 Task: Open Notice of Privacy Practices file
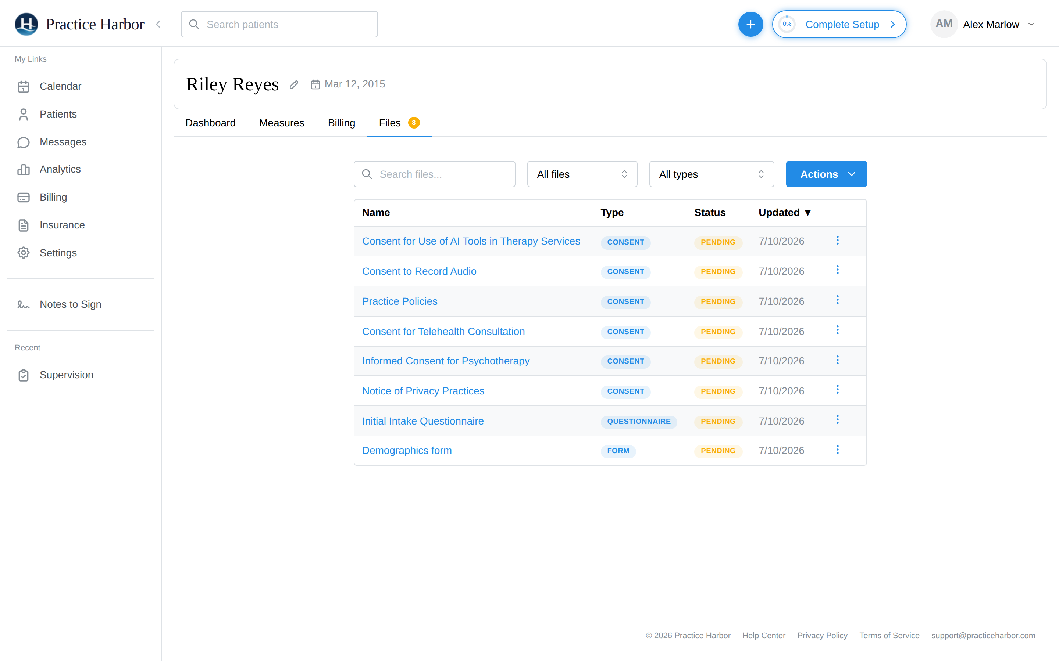tap(423, 391)
